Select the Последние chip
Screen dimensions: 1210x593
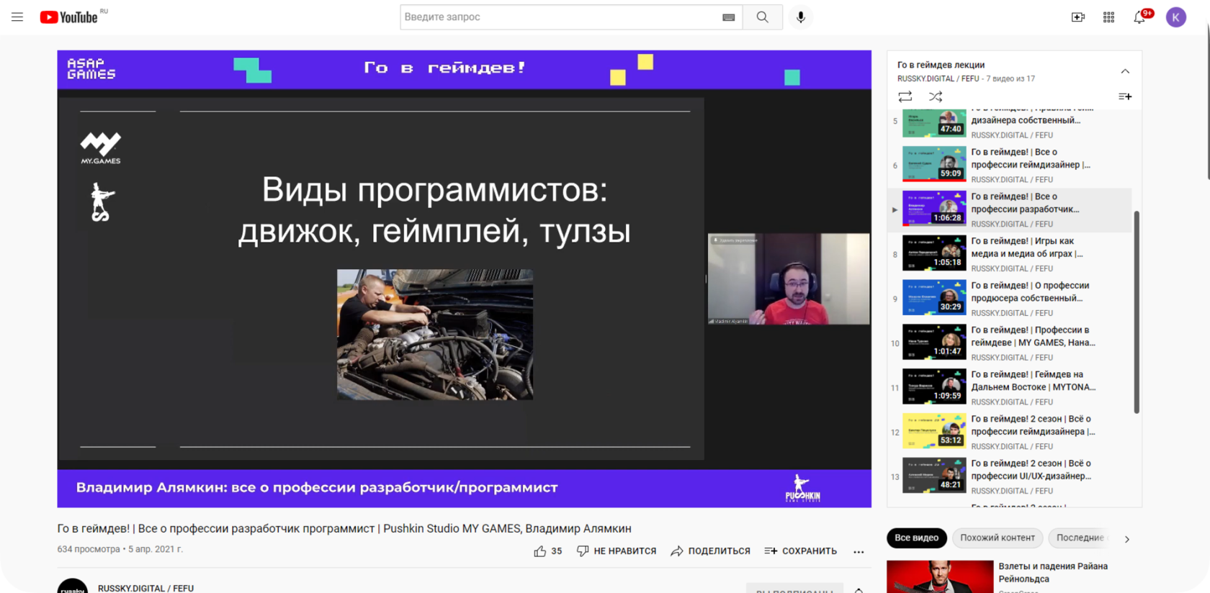click(1080, 538)
